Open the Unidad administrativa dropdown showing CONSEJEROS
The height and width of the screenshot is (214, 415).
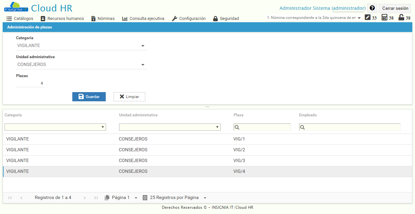[x=143, y=64]
